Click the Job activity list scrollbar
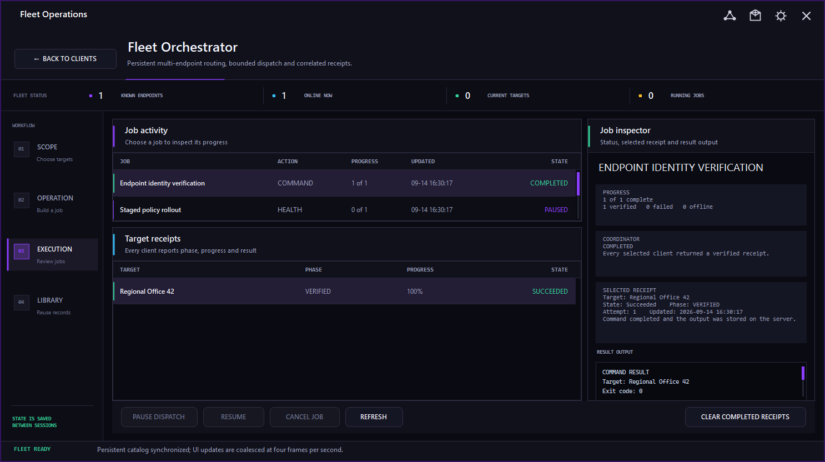Screen dimensions: 825x462 (578, 184)
